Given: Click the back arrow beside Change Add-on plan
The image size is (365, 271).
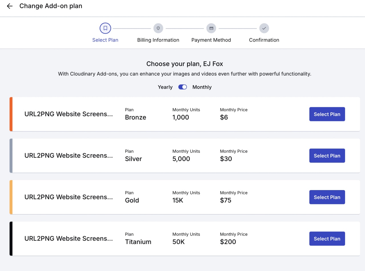Looking at the screenshot, I should pos(9,6).
